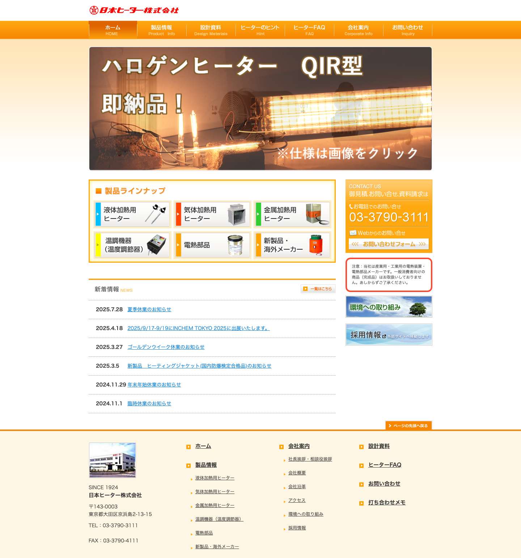Click the 採用情報 recruiting banner
521x558 pixels.
pos(389,334)
